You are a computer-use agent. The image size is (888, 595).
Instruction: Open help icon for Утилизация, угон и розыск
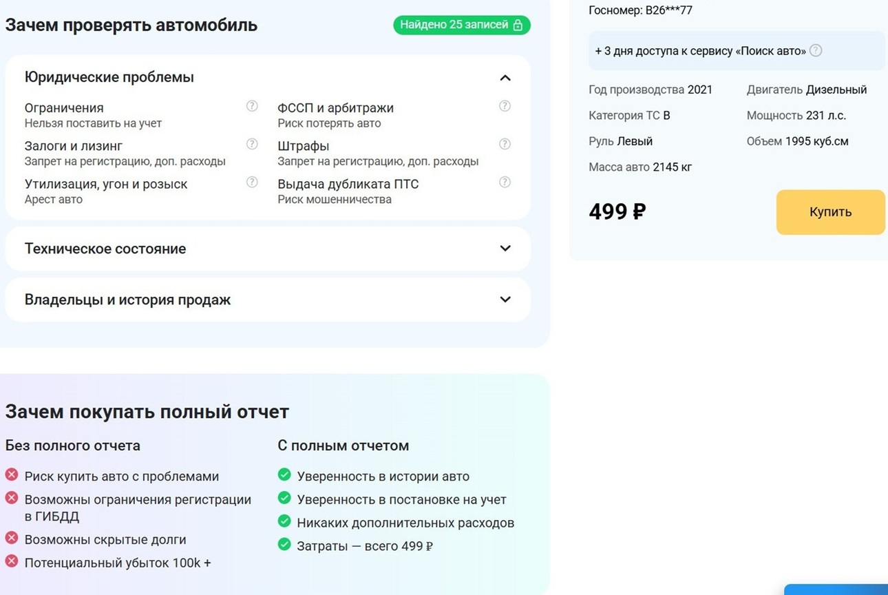(252, 182)
